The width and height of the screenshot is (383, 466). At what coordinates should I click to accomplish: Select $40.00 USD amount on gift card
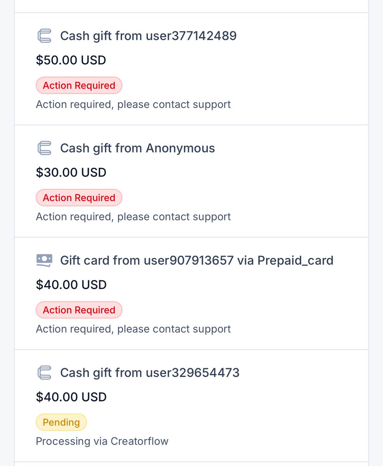(x=71, y=285)
